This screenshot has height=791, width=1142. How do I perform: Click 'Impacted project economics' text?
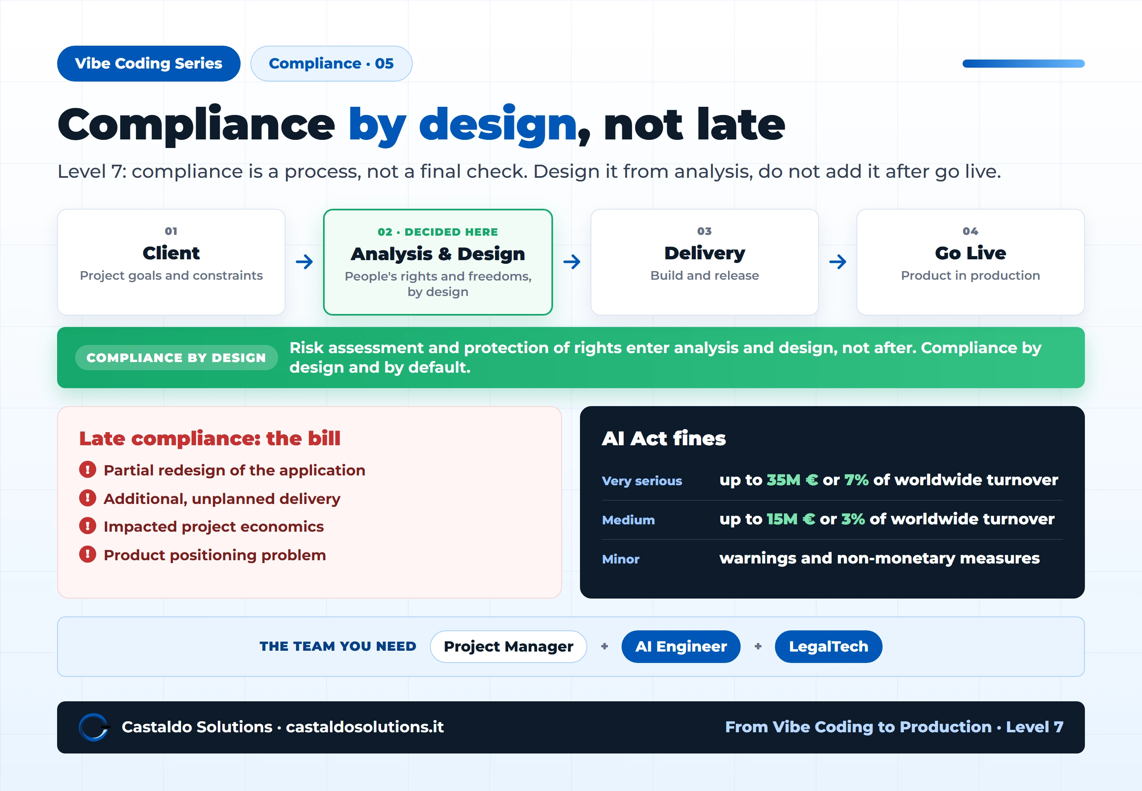point(214,526)
